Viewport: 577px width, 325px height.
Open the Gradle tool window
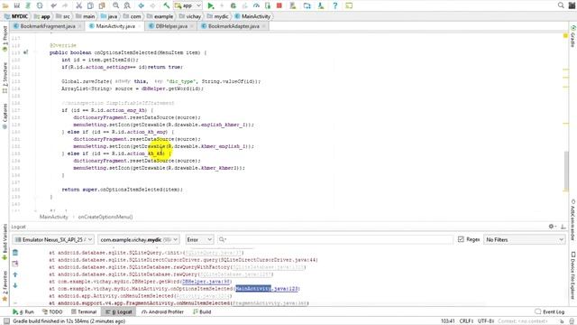(x=573, y=36)
